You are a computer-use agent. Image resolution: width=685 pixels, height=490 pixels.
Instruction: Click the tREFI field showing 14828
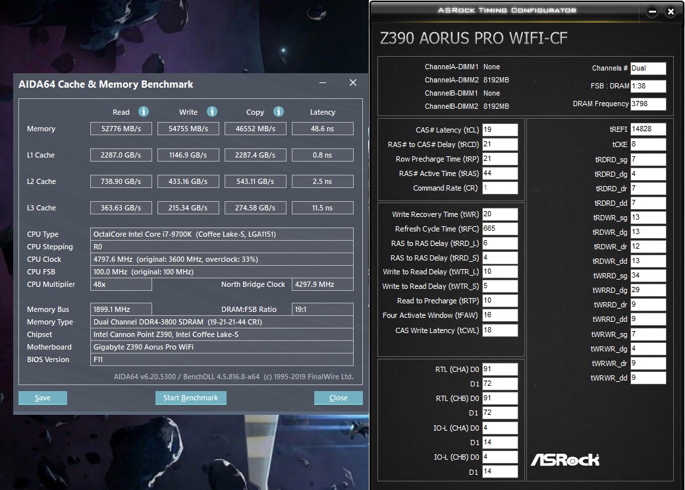click(x=648, y=129)
